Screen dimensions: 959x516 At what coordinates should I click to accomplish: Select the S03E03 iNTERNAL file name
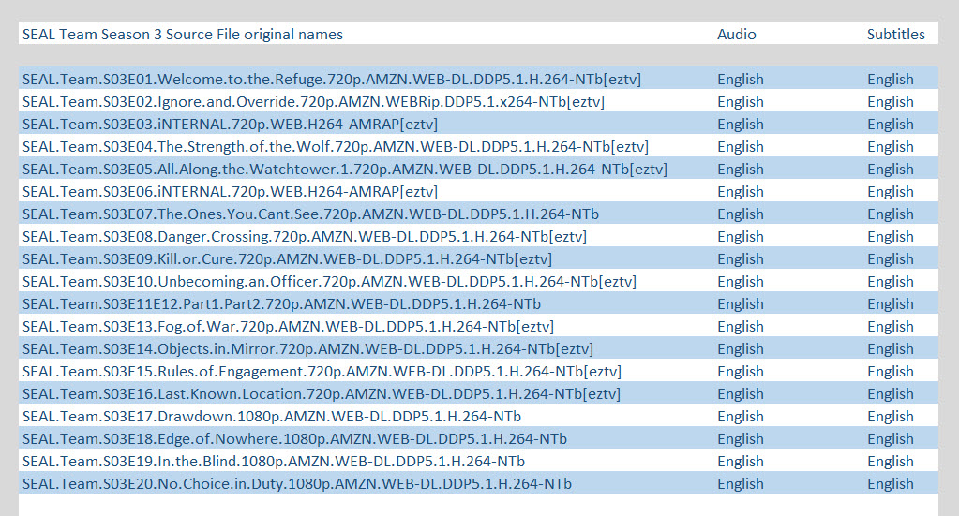pyautogui.click(x=230, y=125)
